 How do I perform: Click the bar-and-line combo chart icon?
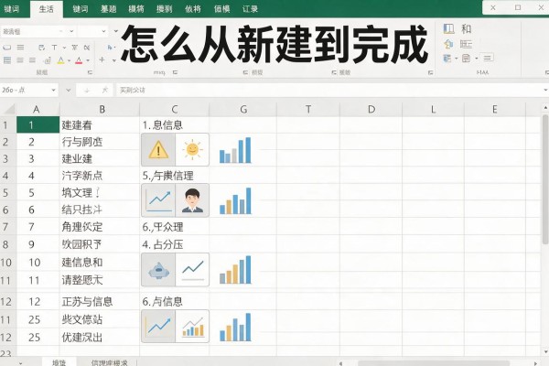pyautogui.click(x=192, y=327)
